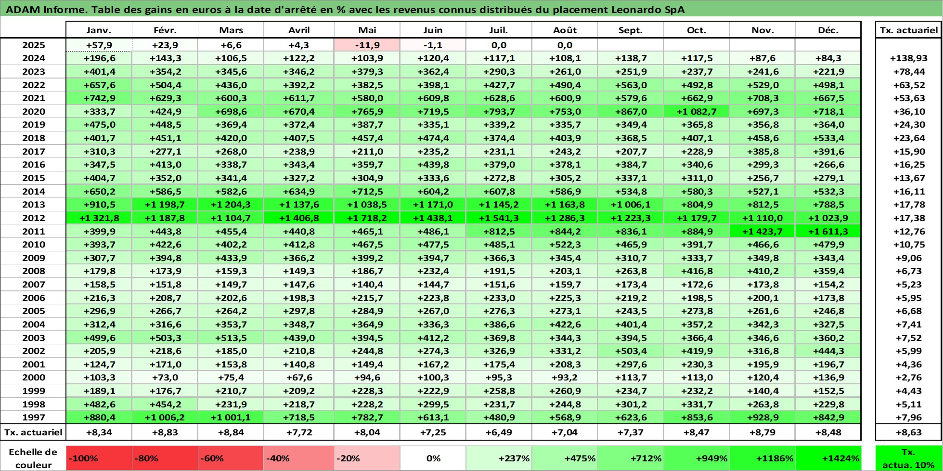The width and height of the screenshot is (943, 471).
Task: Select cell +138,93 actuarial rate for 2024
Action: click(909, 58)
